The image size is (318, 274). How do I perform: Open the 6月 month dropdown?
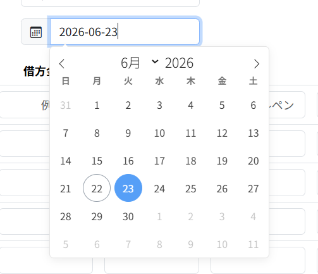tap(140, 63)
